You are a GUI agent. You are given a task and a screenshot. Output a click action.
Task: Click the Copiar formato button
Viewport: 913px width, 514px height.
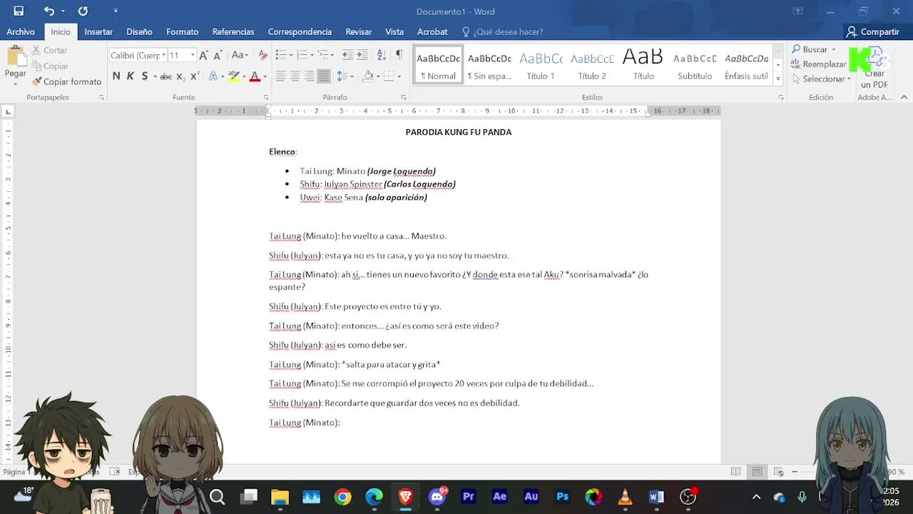pos(66,82)
